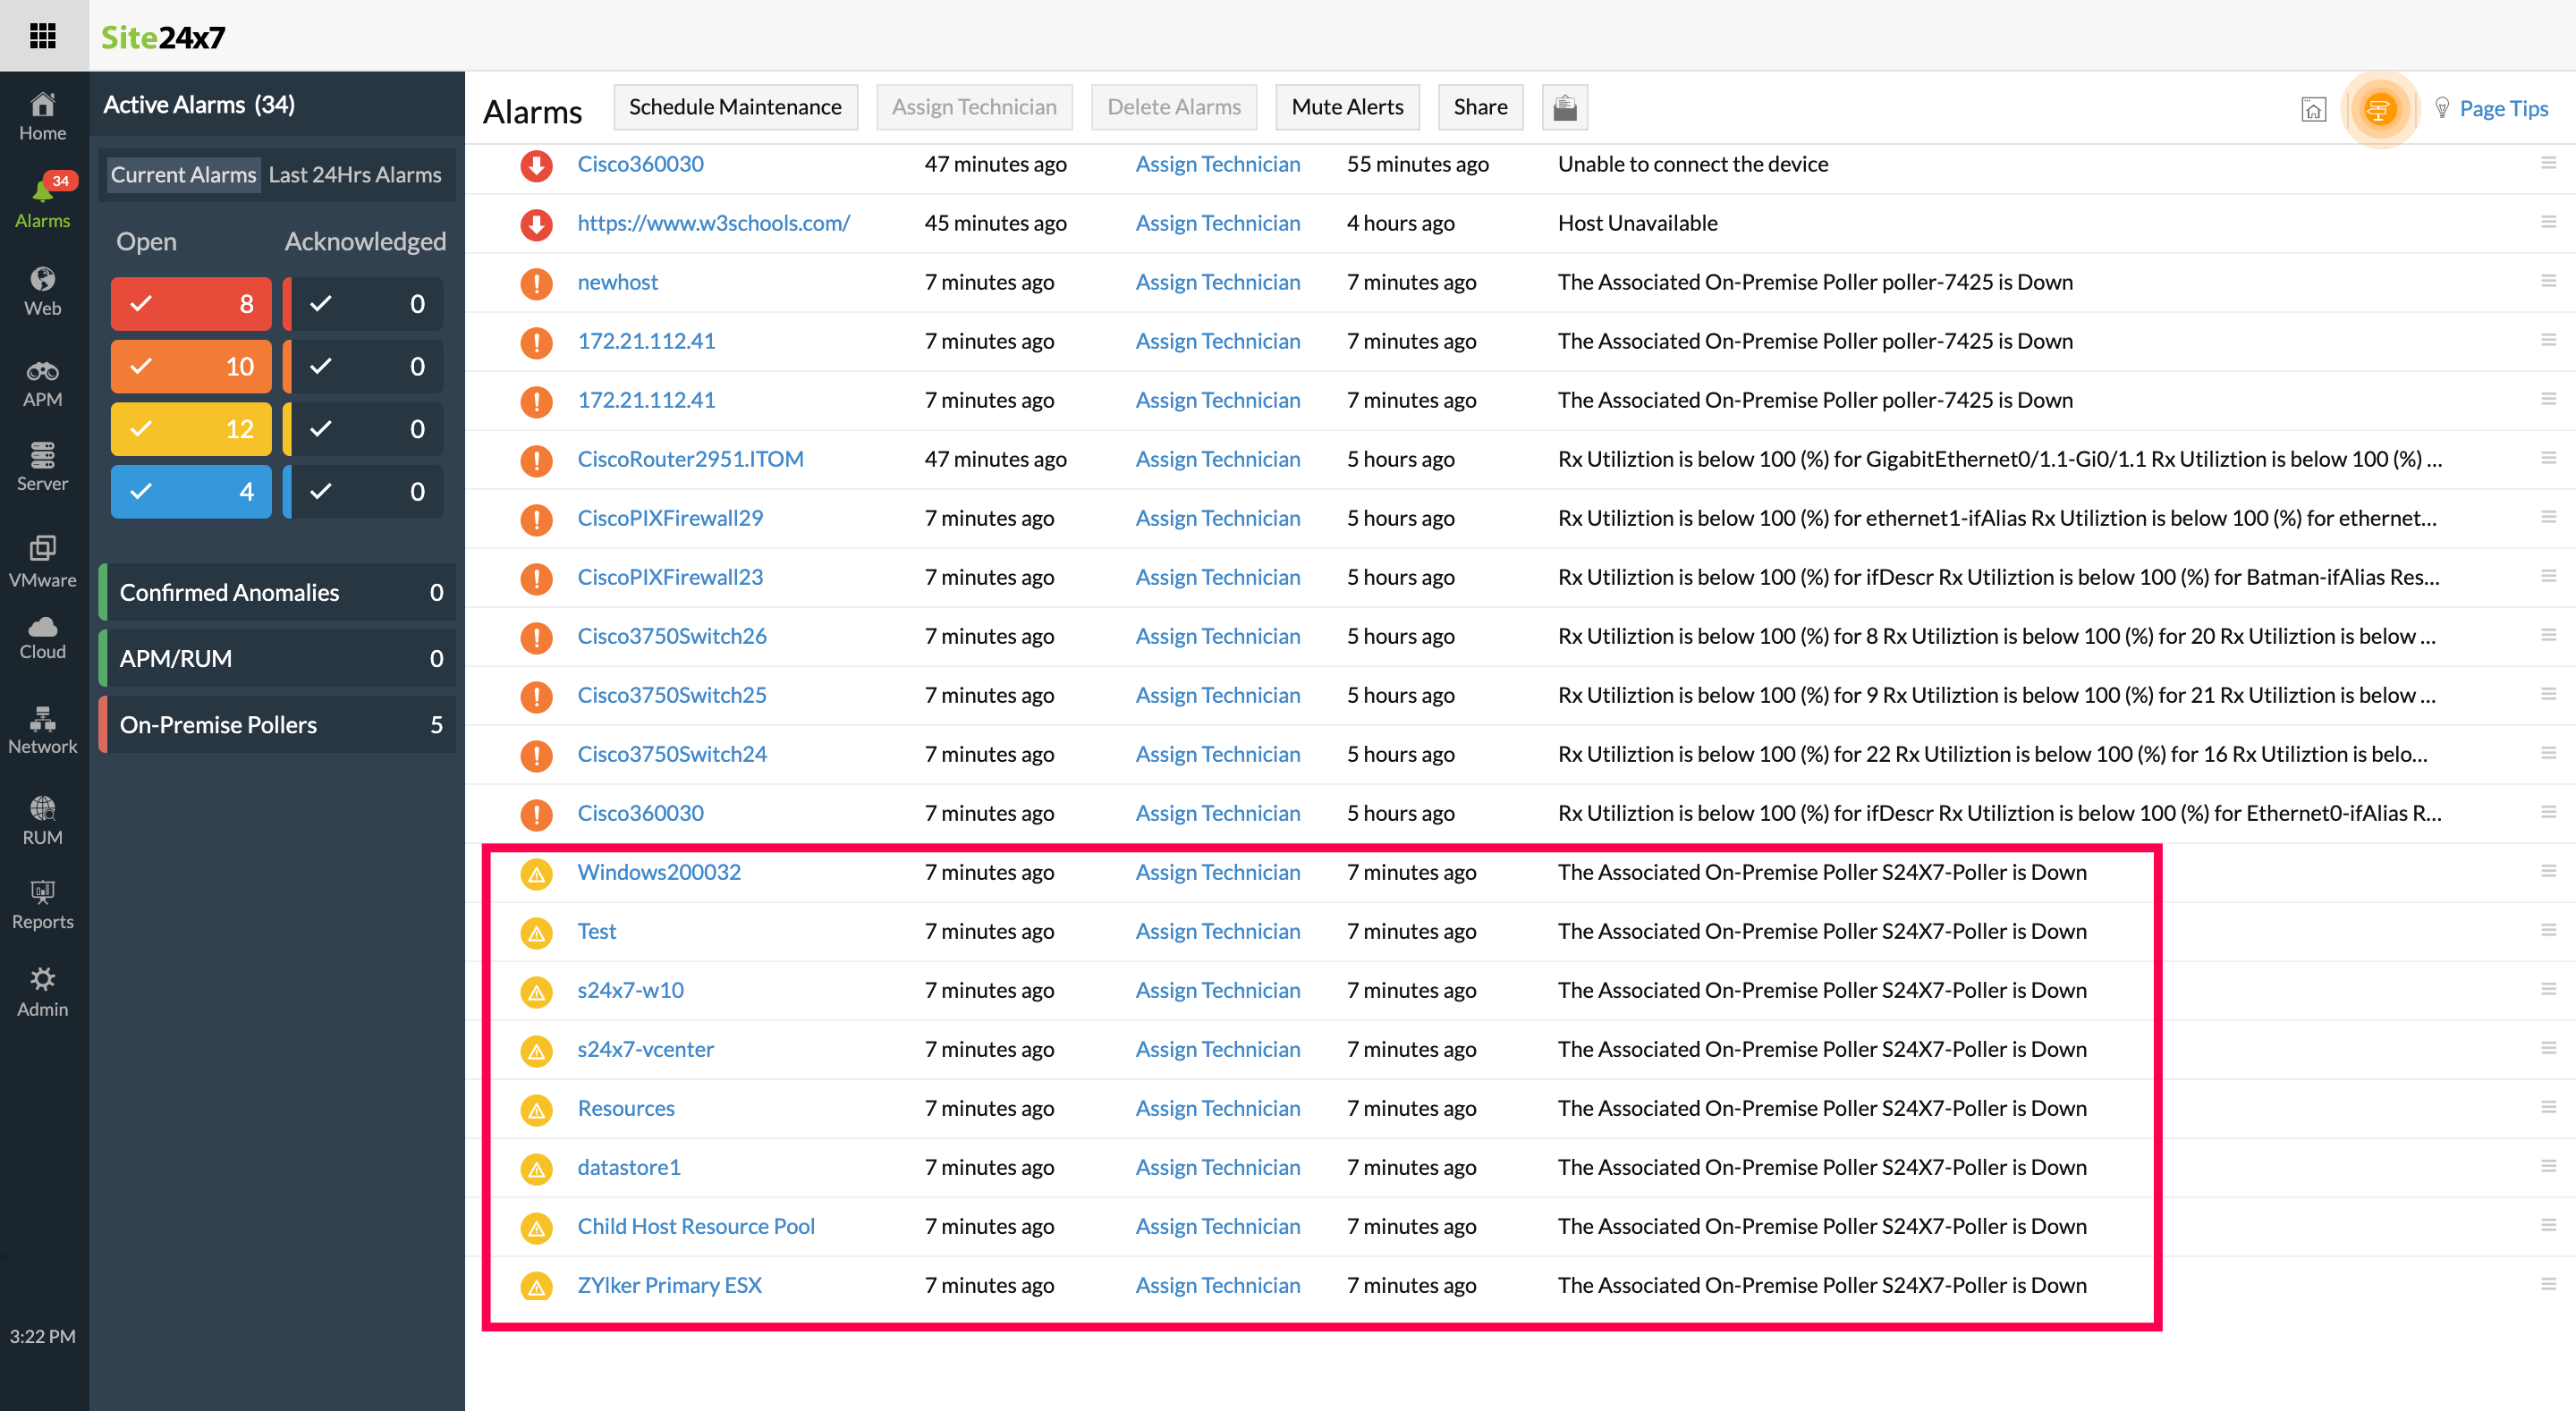
Task: Toggle the yellow Open alarms filter showing 12
Action: [191, 429]
